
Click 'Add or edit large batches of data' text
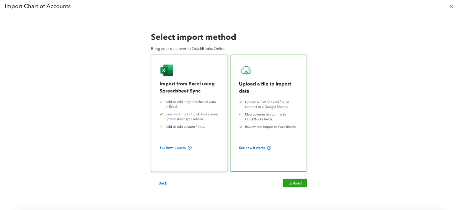tap(190, 104)
